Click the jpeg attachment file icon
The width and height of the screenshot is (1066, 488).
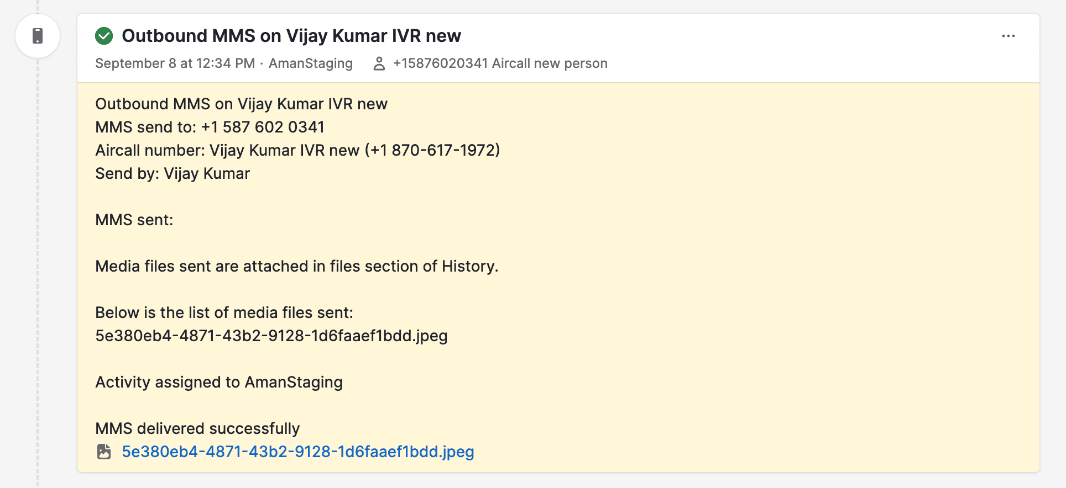click(104, 452)
